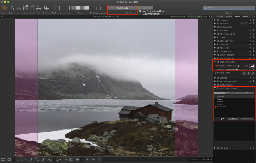
Task: Switch to the Export tab
Action: tap(246, 17)
